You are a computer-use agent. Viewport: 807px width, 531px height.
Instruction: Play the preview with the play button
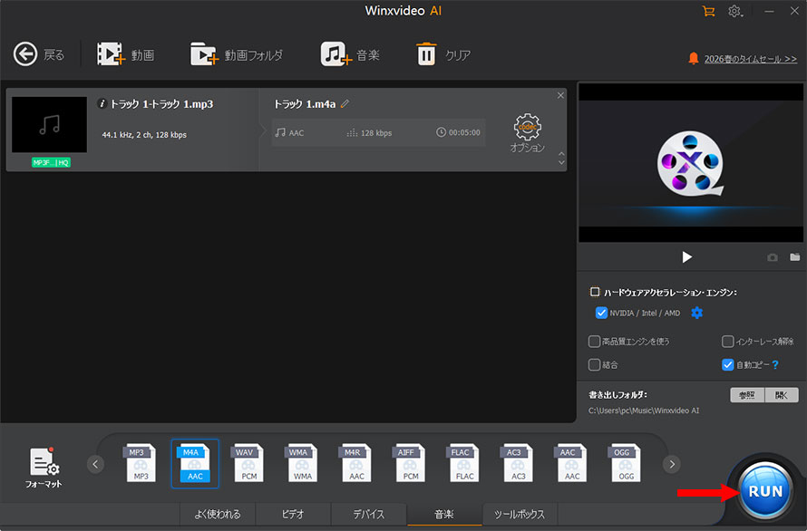(686, 257)
